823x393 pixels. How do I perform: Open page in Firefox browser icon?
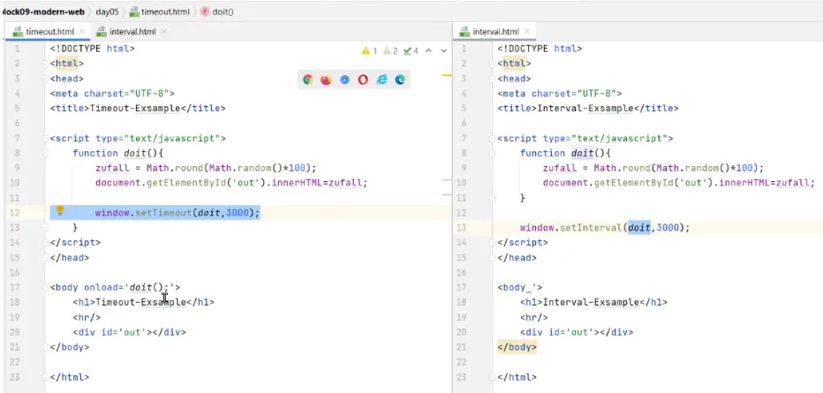coord(327,79)
